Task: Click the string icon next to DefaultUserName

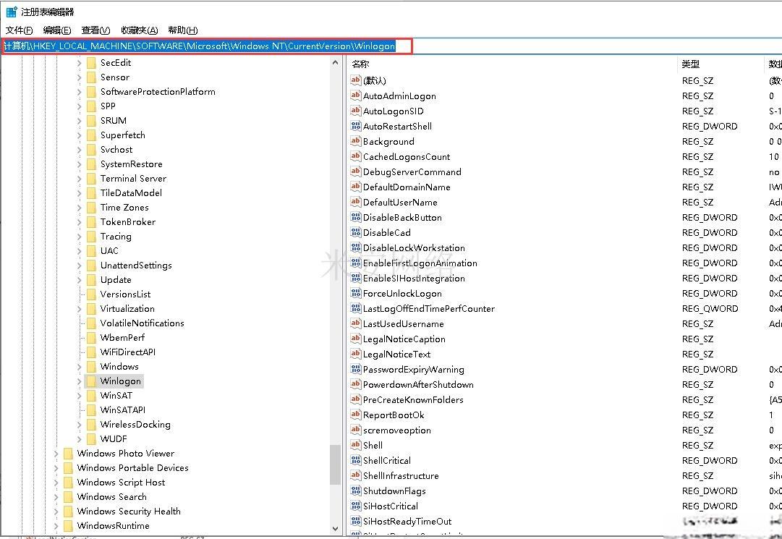Action: coord(356,202)
